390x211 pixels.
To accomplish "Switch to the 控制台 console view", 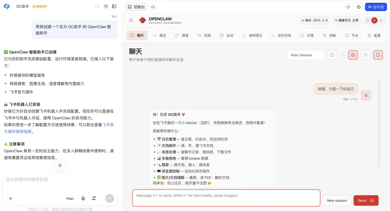I will click(x=136, y=7).
